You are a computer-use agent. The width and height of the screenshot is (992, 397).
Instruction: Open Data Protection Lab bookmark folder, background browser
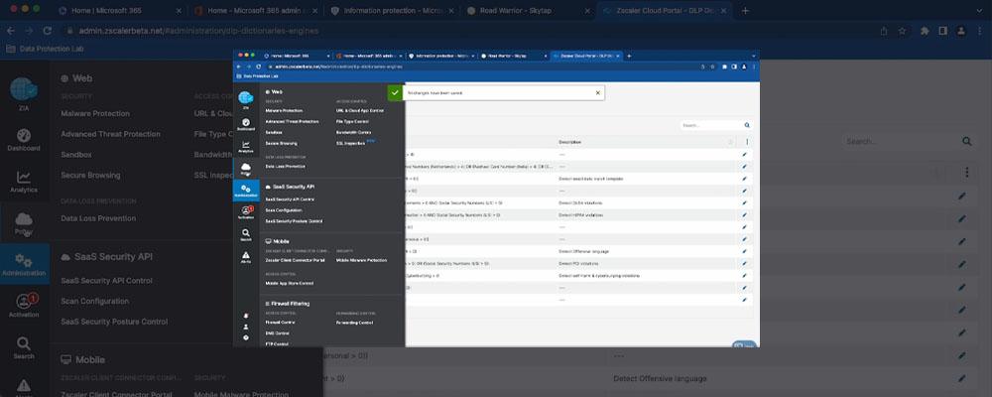click(45, 49)
